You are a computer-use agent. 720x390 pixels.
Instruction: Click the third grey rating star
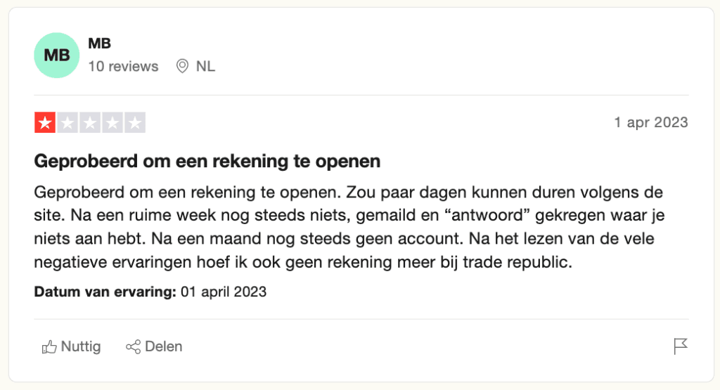pyautogui.click(x=90, y=123)
